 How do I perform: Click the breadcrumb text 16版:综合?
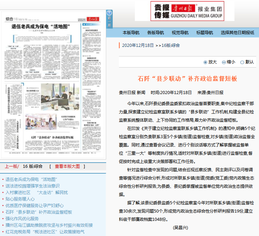tap(170, 45)
